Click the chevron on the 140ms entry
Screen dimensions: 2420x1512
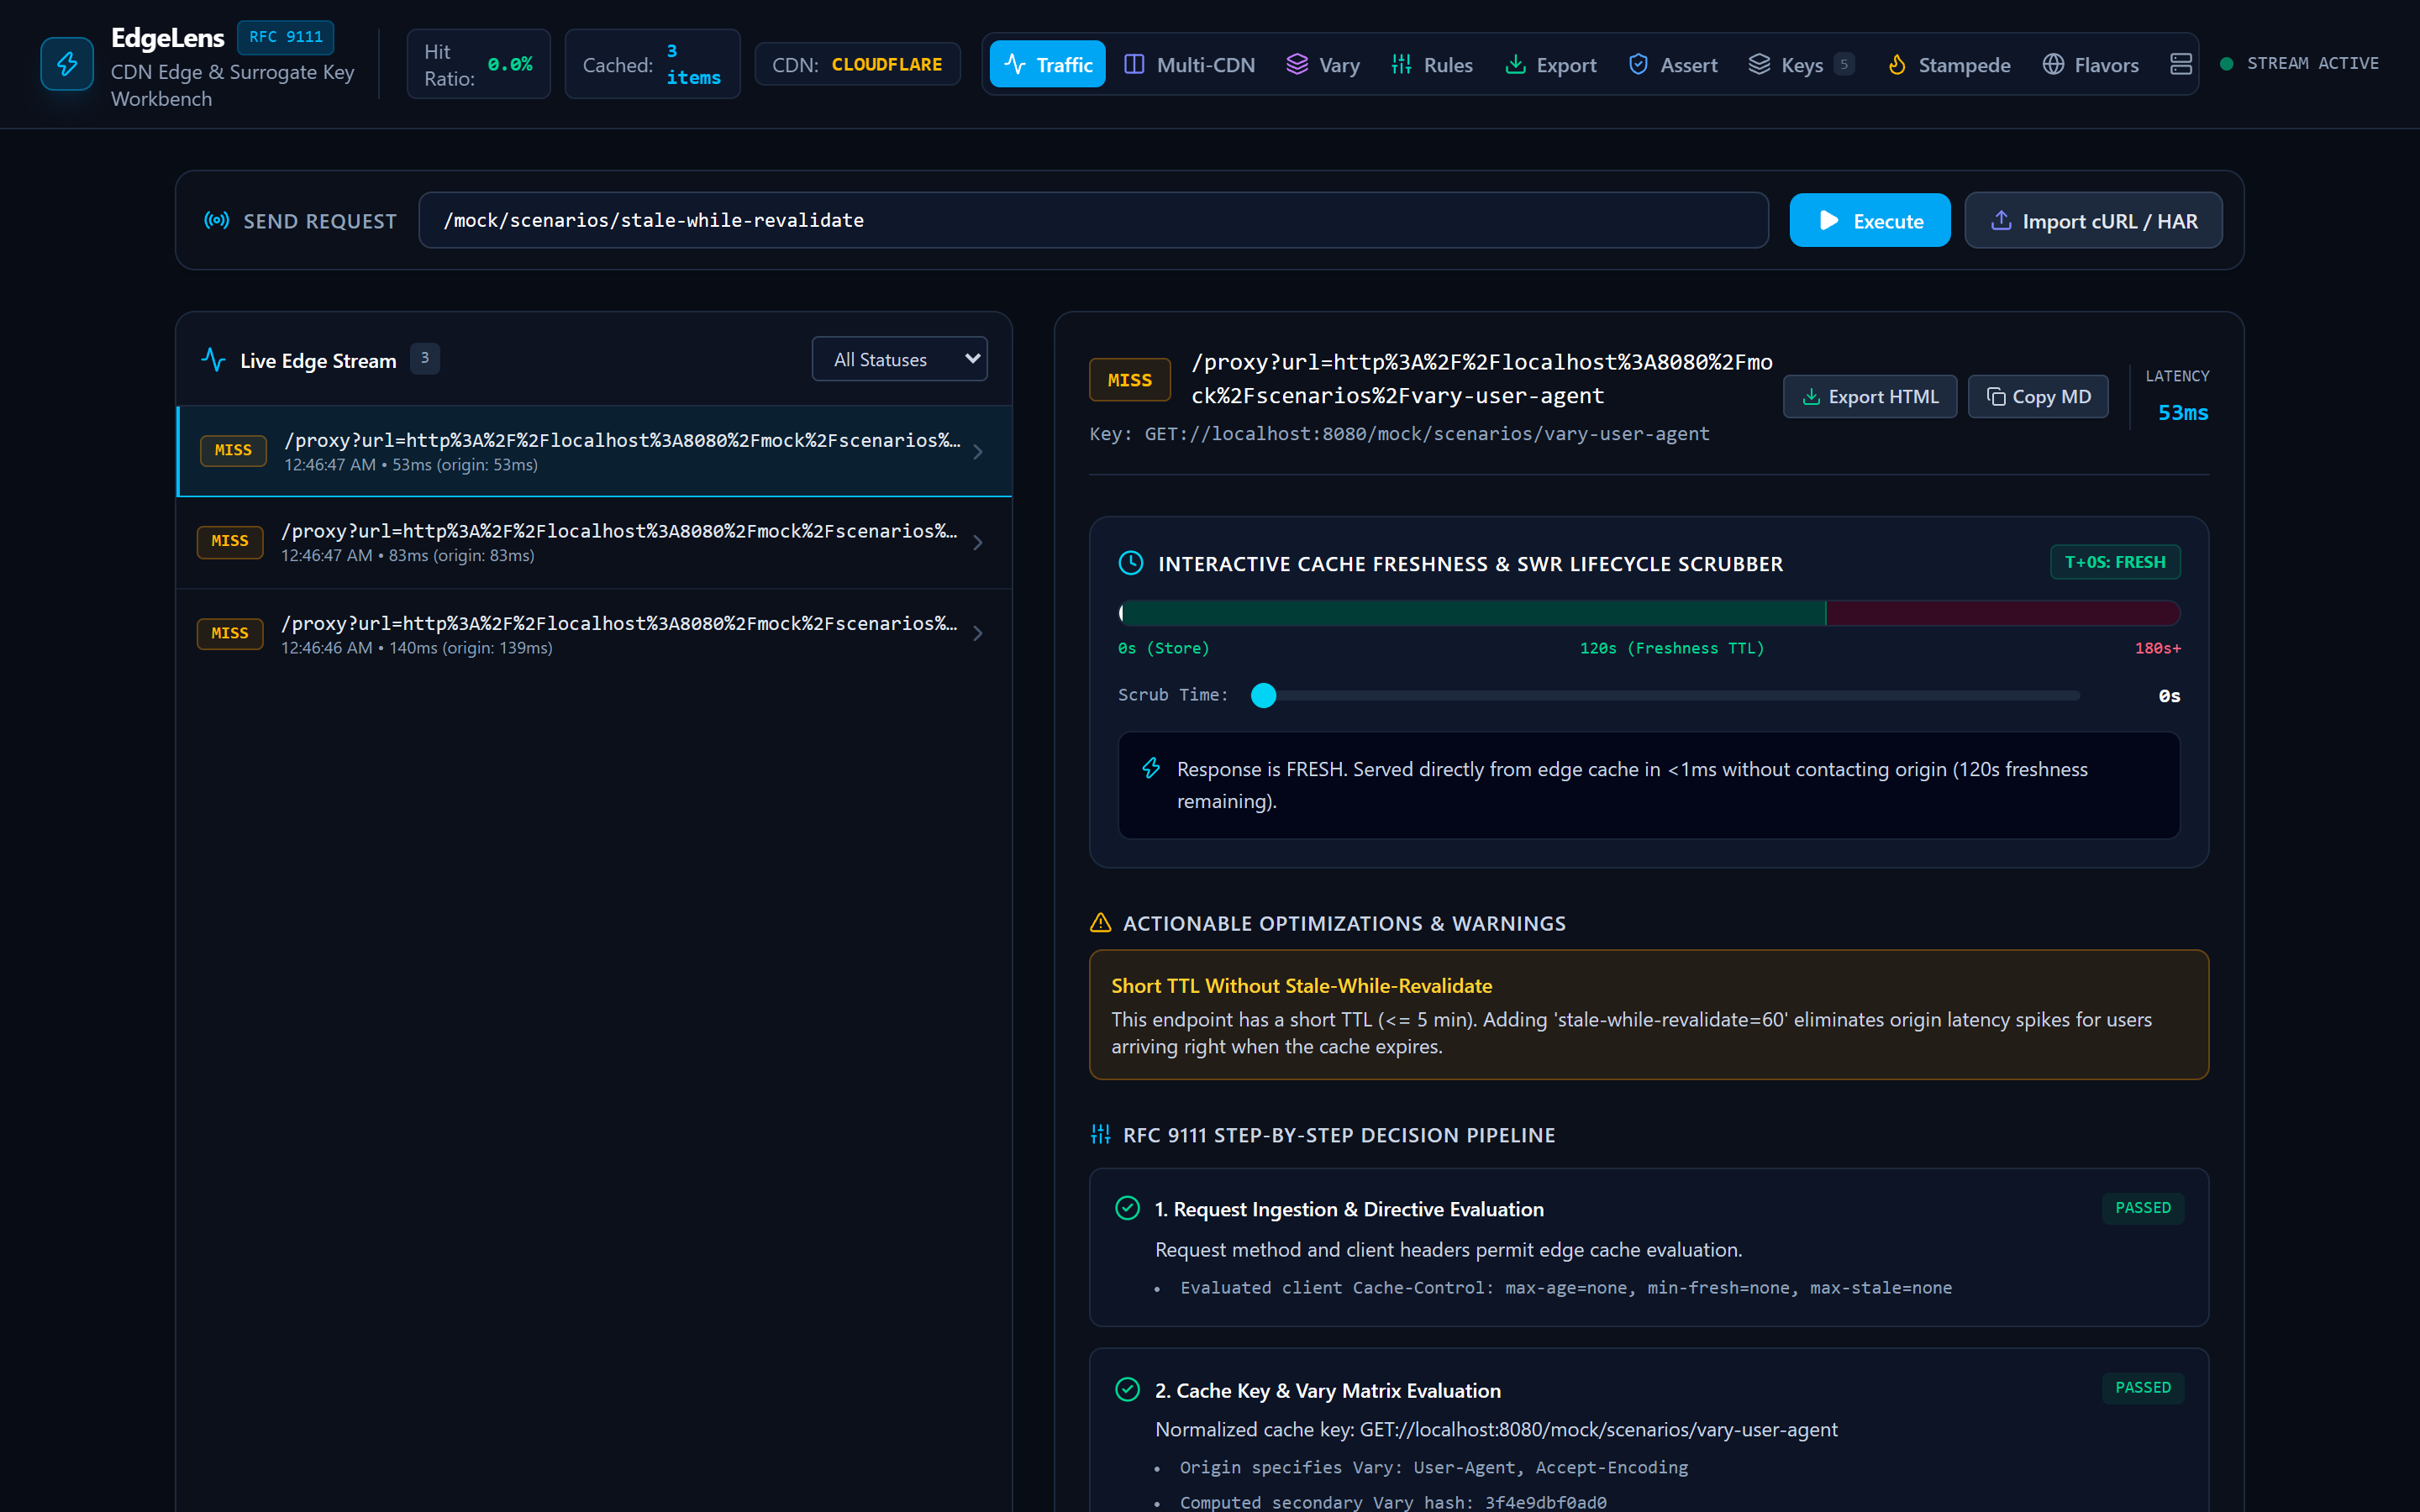[x=978, y=634]
